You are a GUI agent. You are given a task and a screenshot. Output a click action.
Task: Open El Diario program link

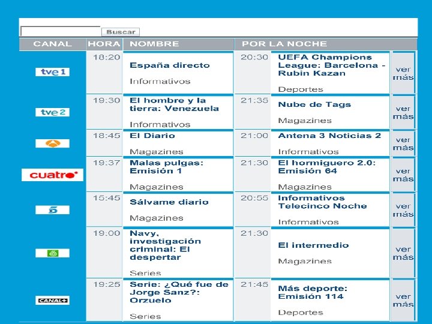click(152, 136)
